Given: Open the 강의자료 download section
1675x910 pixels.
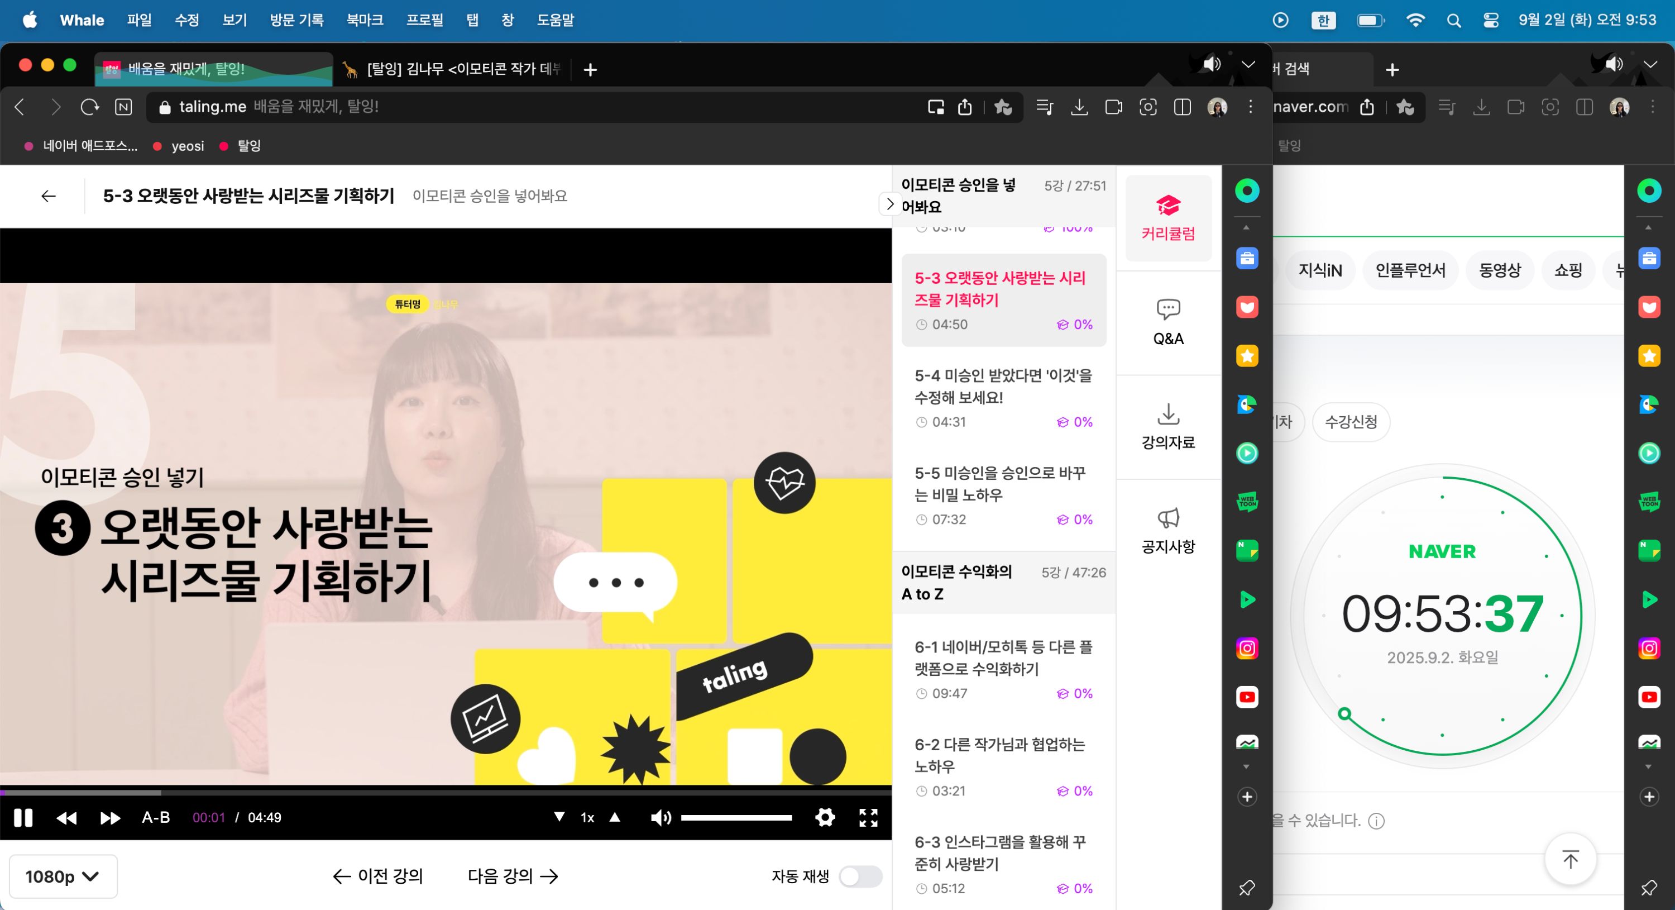Looking at the screenshot, I should (1168, 427).
